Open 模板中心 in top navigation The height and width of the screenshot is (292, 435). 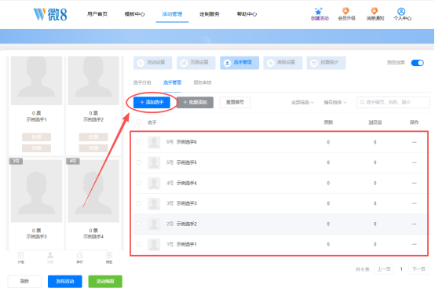pyautogui.click(x=134, y=14)
